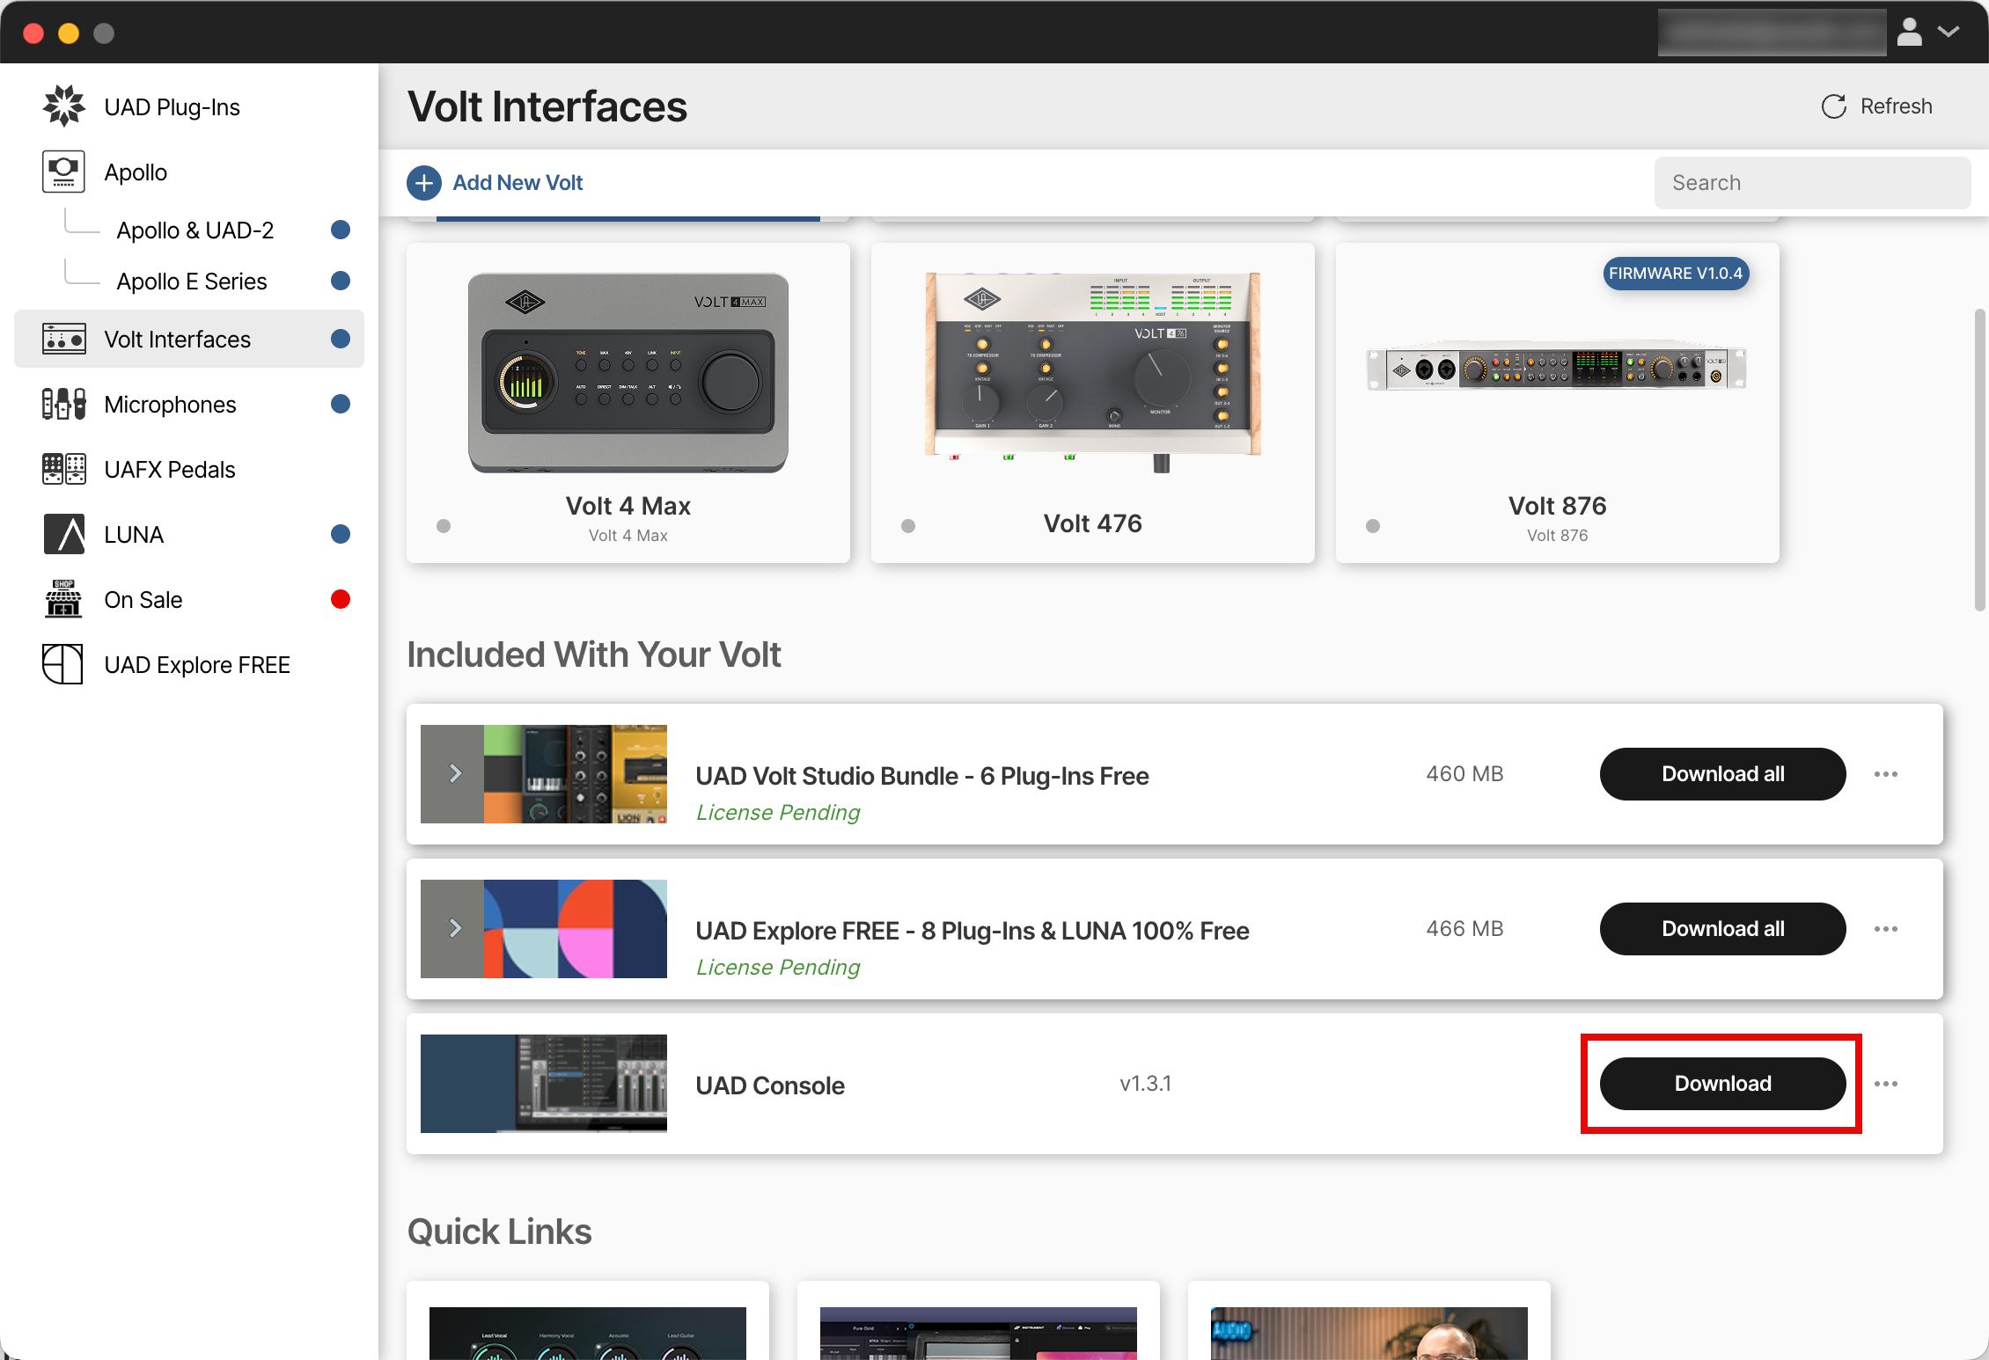The width and height of the screenshot is (1989, 1360).
Task: Select Apollo & UAD-2 in sidebar
Action: pyautogui.click(x=195, y=230)
